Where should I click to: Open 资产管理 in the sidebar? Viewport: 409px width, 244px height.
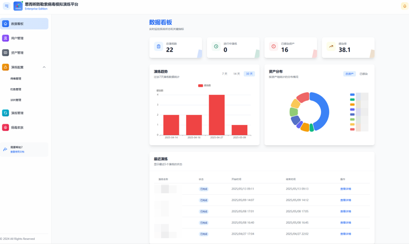point(17,53)
